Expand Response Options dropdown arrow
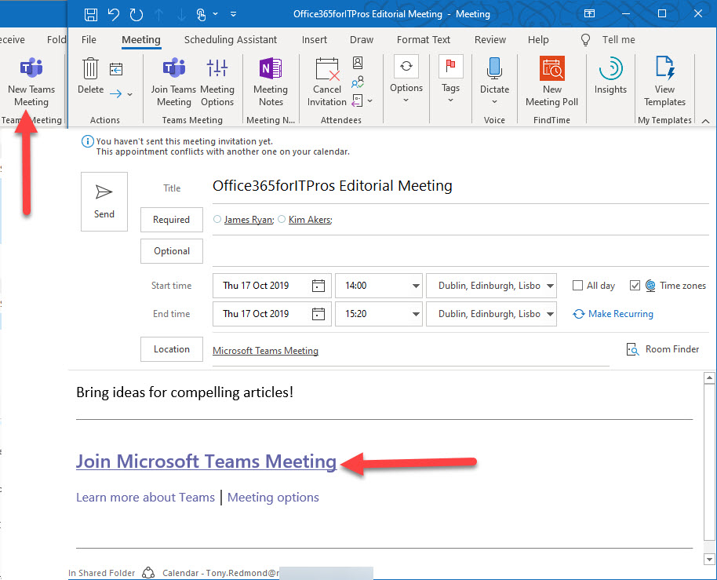 point(370,100)
